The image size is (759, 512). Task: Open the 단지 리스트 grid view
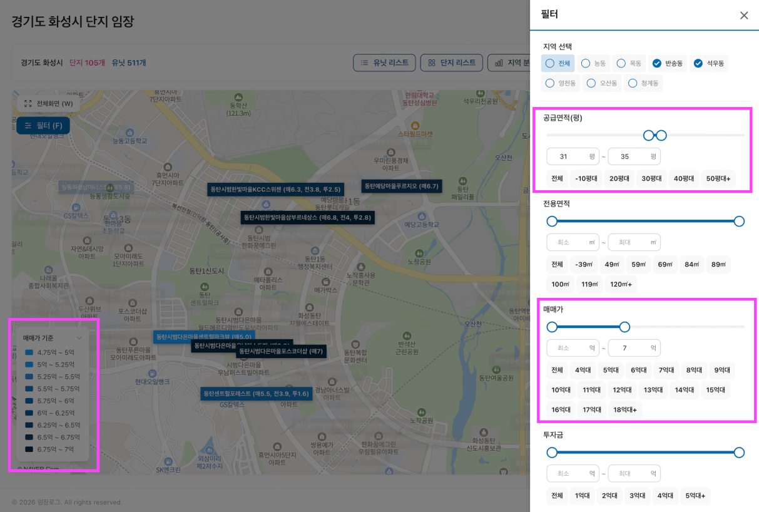pos(451,63)
